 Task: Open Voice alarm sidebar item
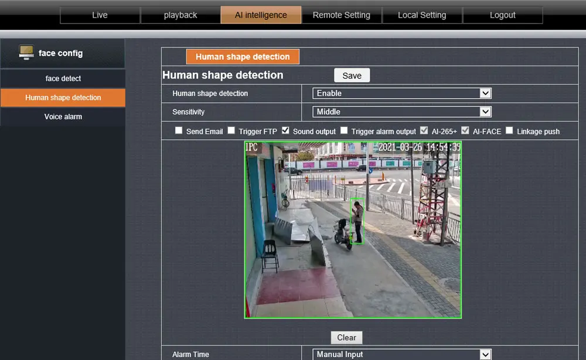(x=63, y=116)
